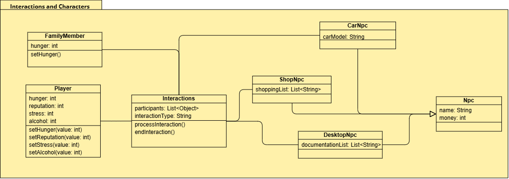The width and height of the screenshot is (509, 179).
Task: Select the setReputation(value: int) method
Action: click(60, 137)
